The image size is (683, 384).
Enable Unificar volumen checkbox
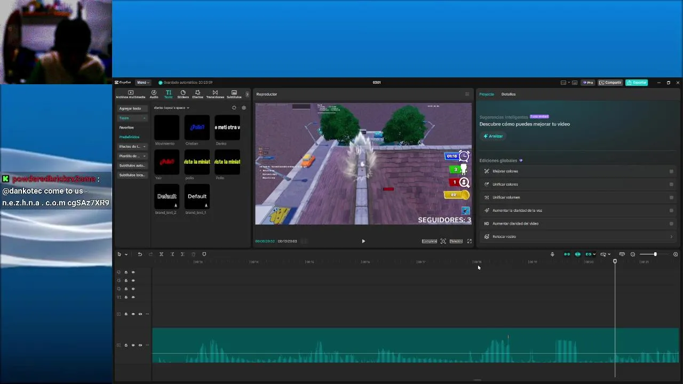(671, 197)
